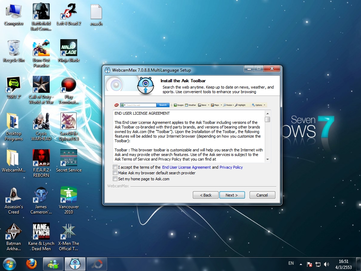Click the license scrollbar up arrow
The width and height of the screenshot is (361, 271).
tap(268, 113)
